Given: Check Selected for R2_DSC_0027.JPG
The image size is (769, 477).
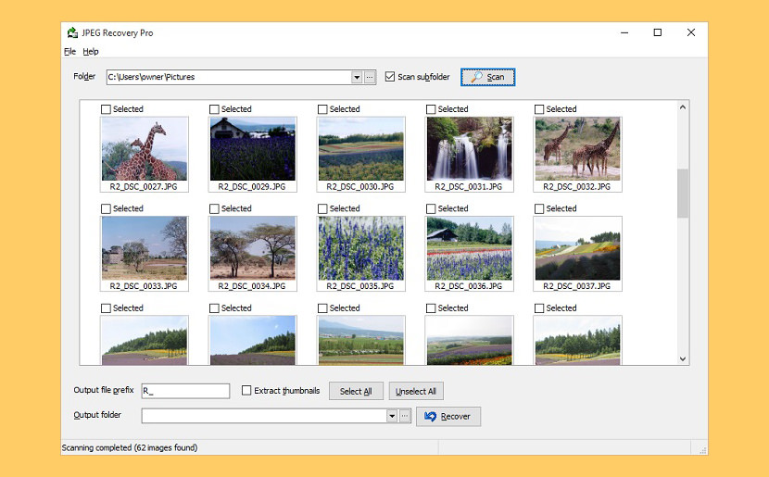Looking at the screenshot, I should pos(106,109).
